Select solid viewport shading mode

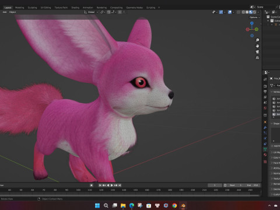tap(247, 12)
